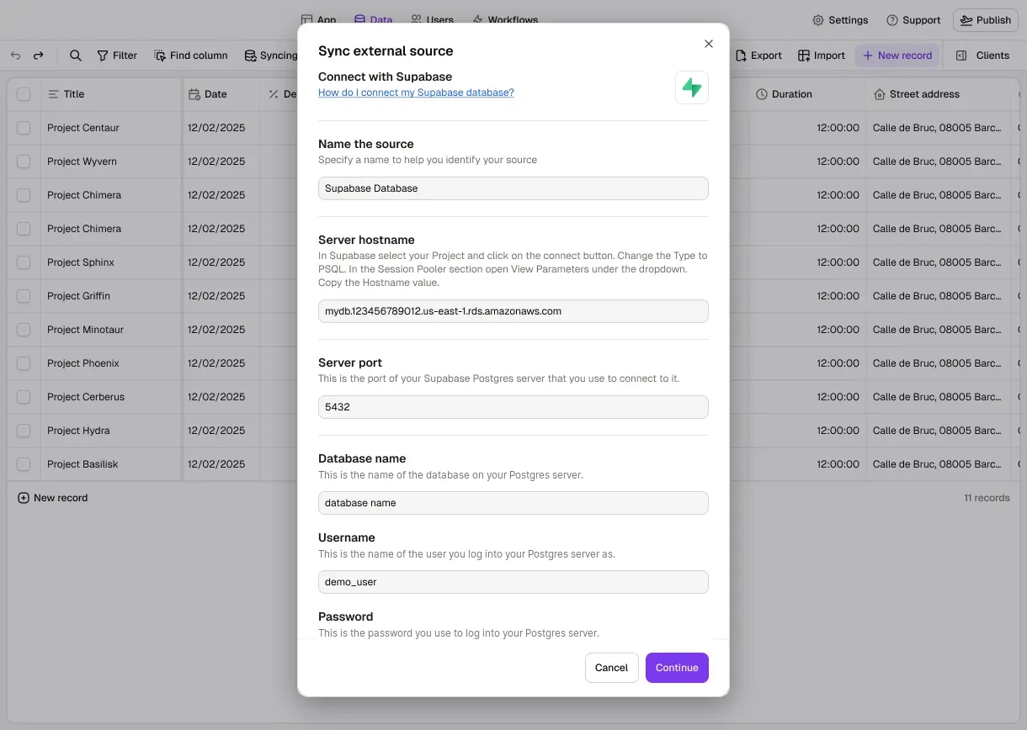
Task: Click the Supabase logo icon
Action: pos(692,87)
